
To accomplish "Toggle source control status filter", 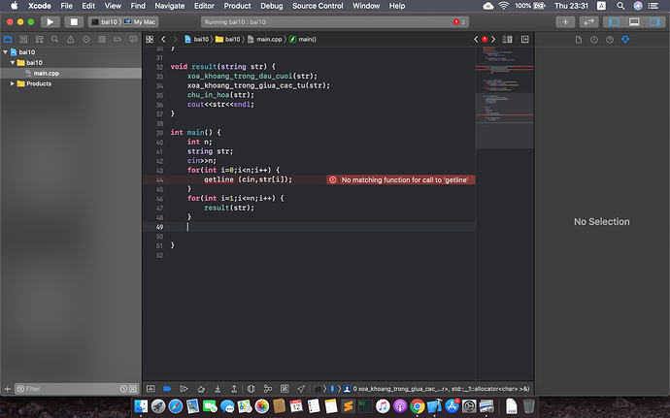I will [x=133, y=389].
